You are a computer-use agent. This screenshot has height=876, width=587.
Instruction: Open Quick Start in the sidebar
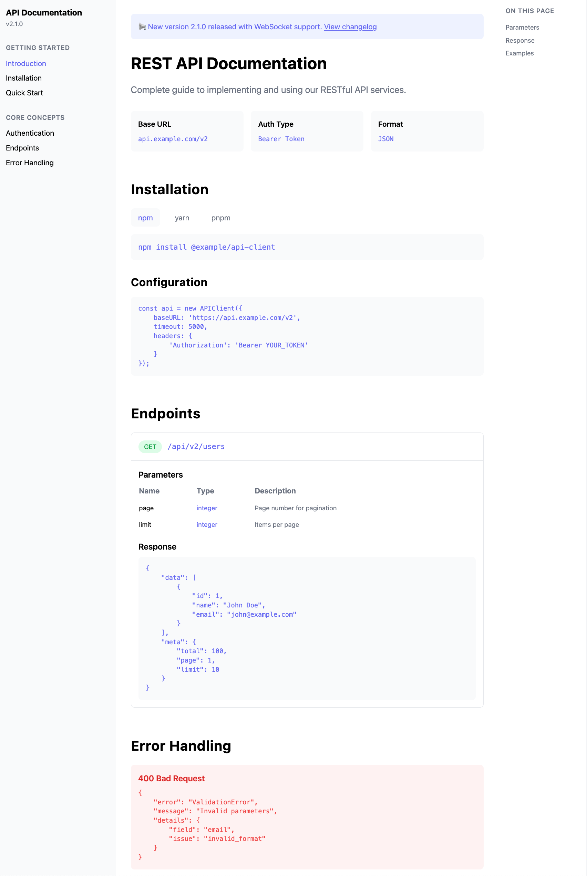(x=24, y=92)
